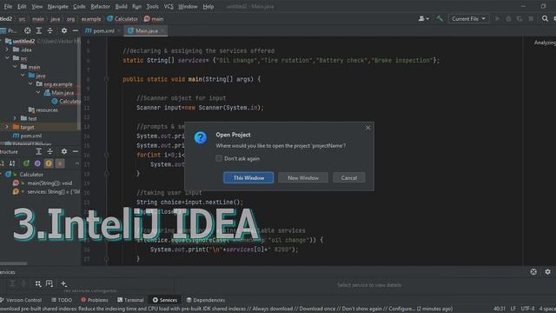
Task: Open the Services panel settings gear
Action: (547, 272)
